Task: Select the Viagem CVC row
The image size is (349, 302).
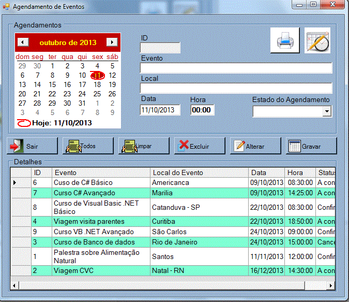Action: point(101,270)
